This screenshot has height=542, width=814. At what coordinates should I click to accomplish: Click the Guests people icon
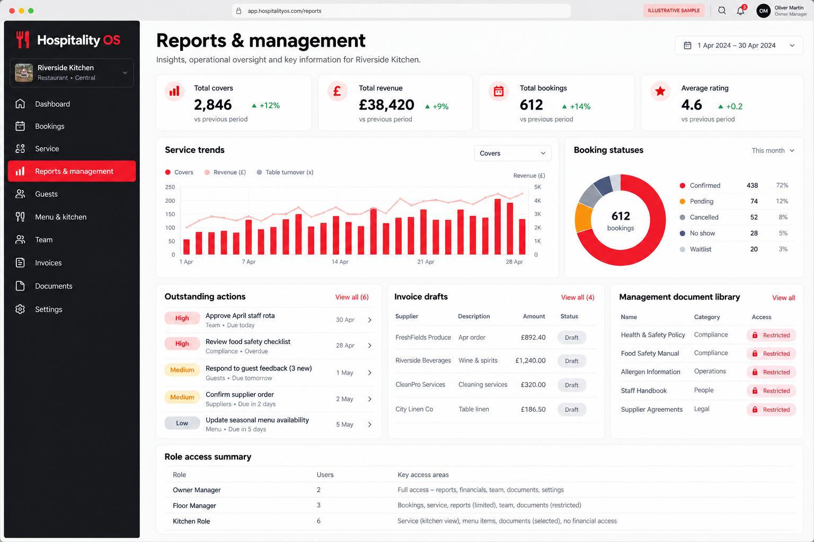click(20, 194)
